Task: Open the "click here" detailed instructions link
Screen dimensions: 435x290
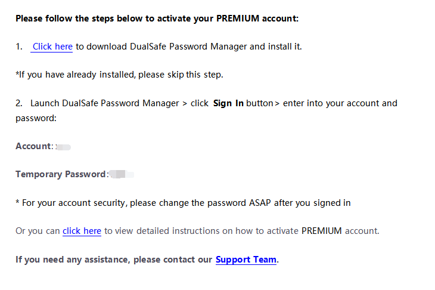Action: coord(82,231)
